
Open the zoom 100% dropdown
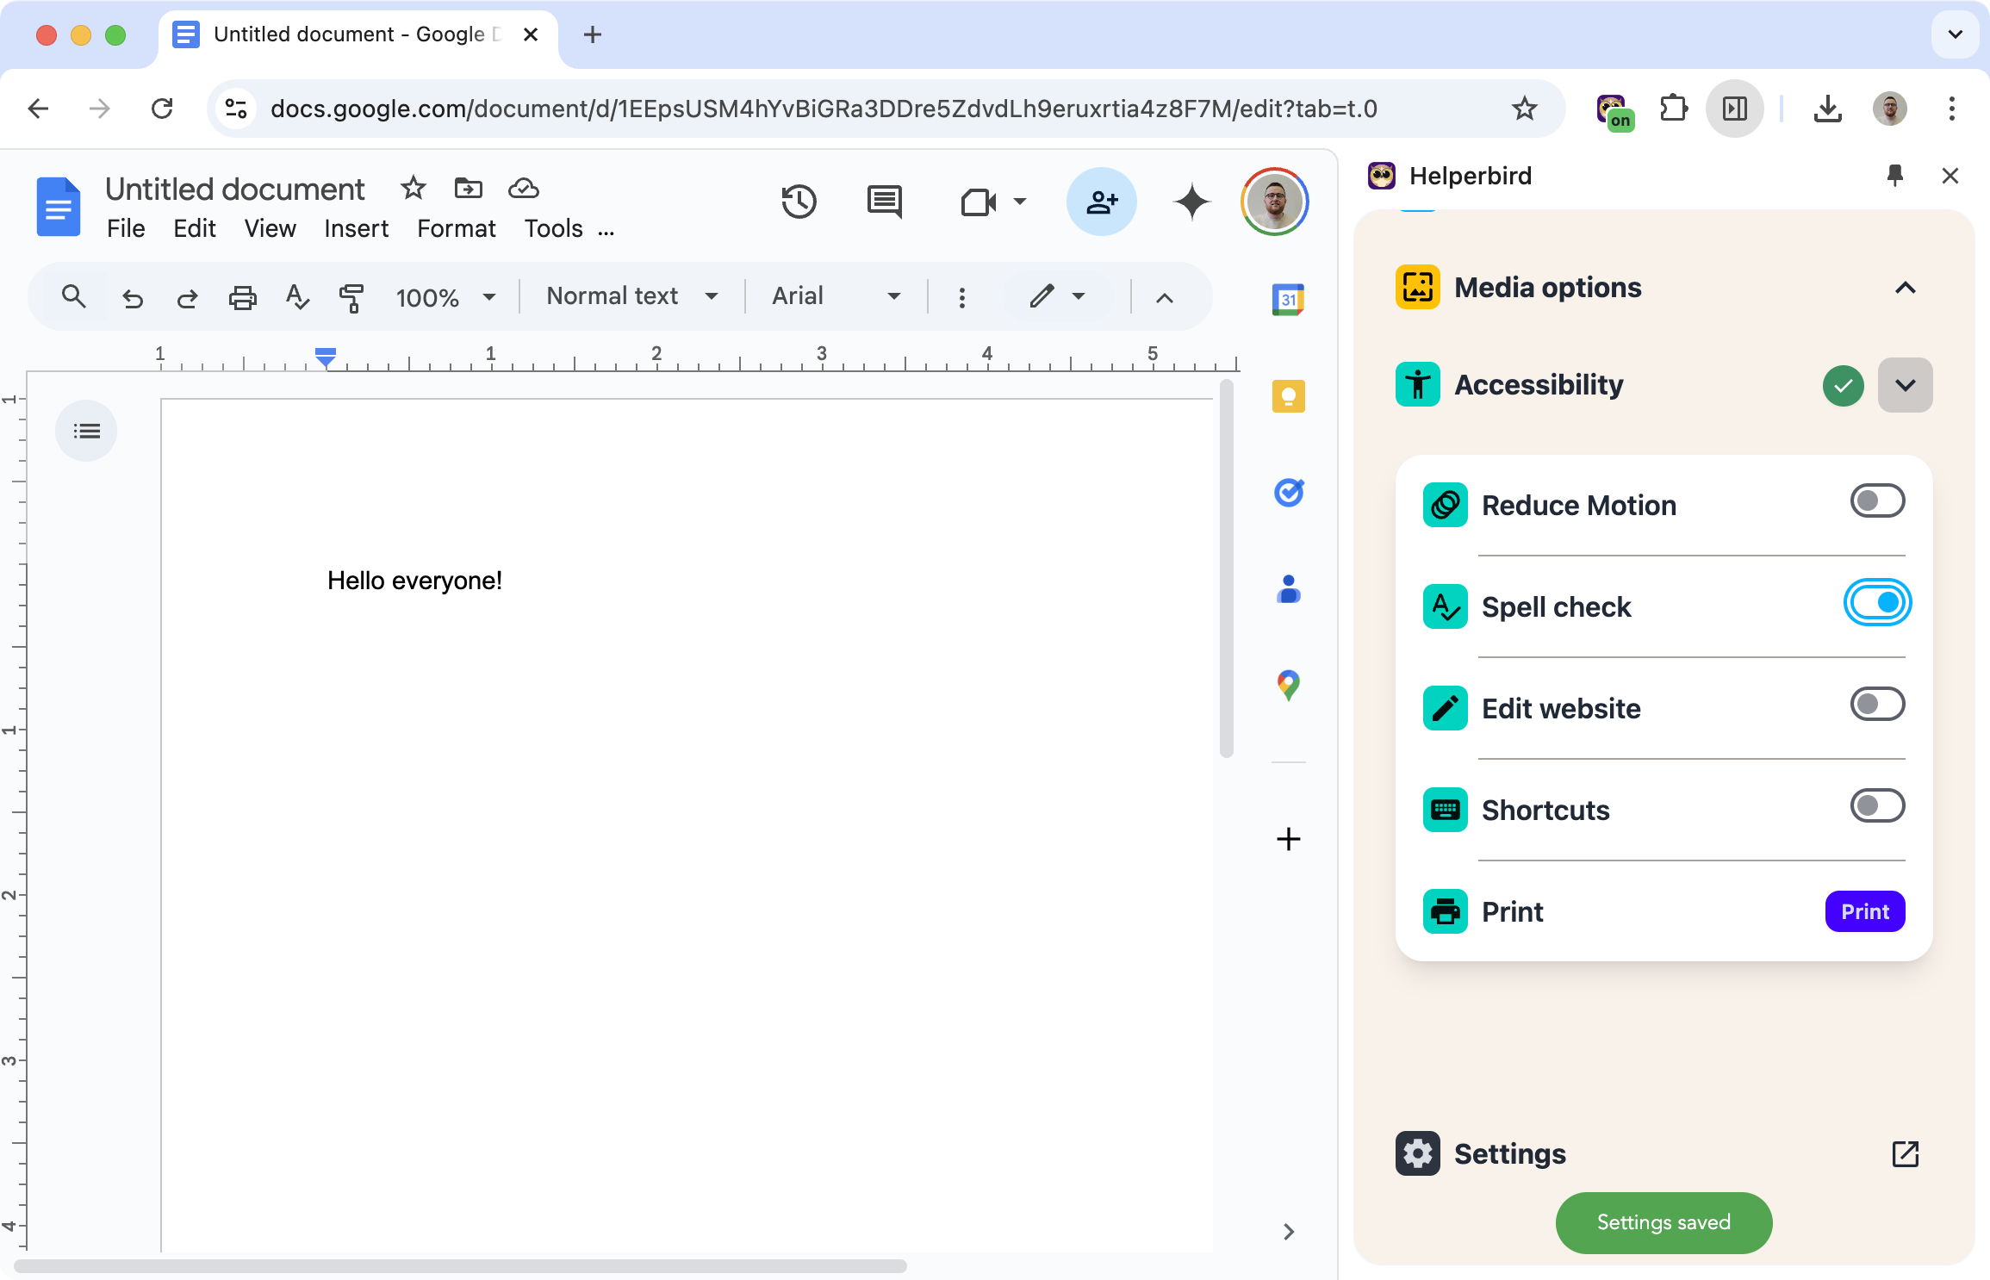pyautogui.click(x=445, y=298)
